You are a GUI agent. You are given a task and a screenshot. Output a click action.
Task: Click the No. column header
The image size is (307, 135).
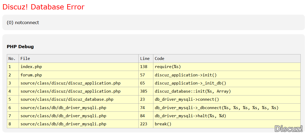tap(12, 58)
